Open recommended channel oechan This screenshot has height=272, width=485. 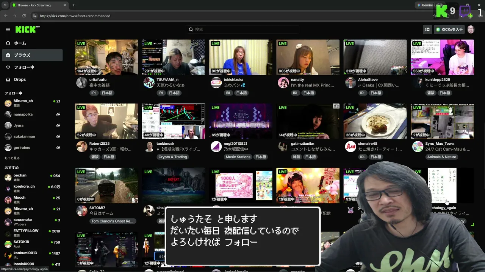point(31,178)
